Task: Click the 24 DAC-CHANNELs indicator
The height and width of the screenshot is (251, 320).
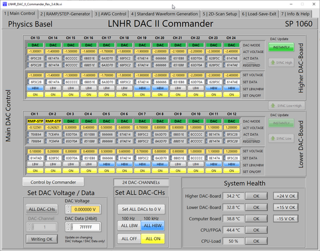Action: click(x=141, y=182)
